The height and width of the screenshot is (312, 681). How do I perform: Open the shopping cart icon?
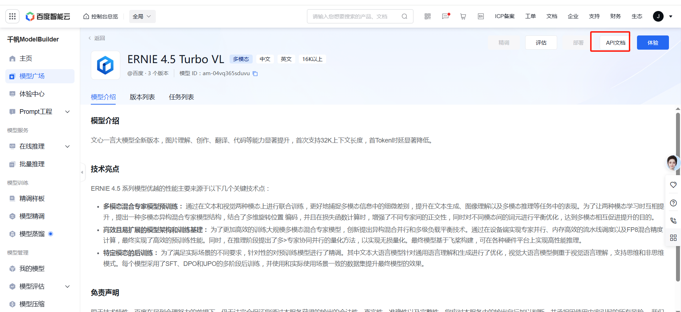tap(463, 16)
